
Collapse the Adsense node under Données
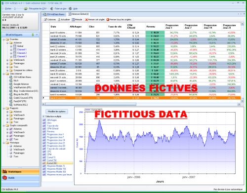pyautogui.click(x=7, y=43)
